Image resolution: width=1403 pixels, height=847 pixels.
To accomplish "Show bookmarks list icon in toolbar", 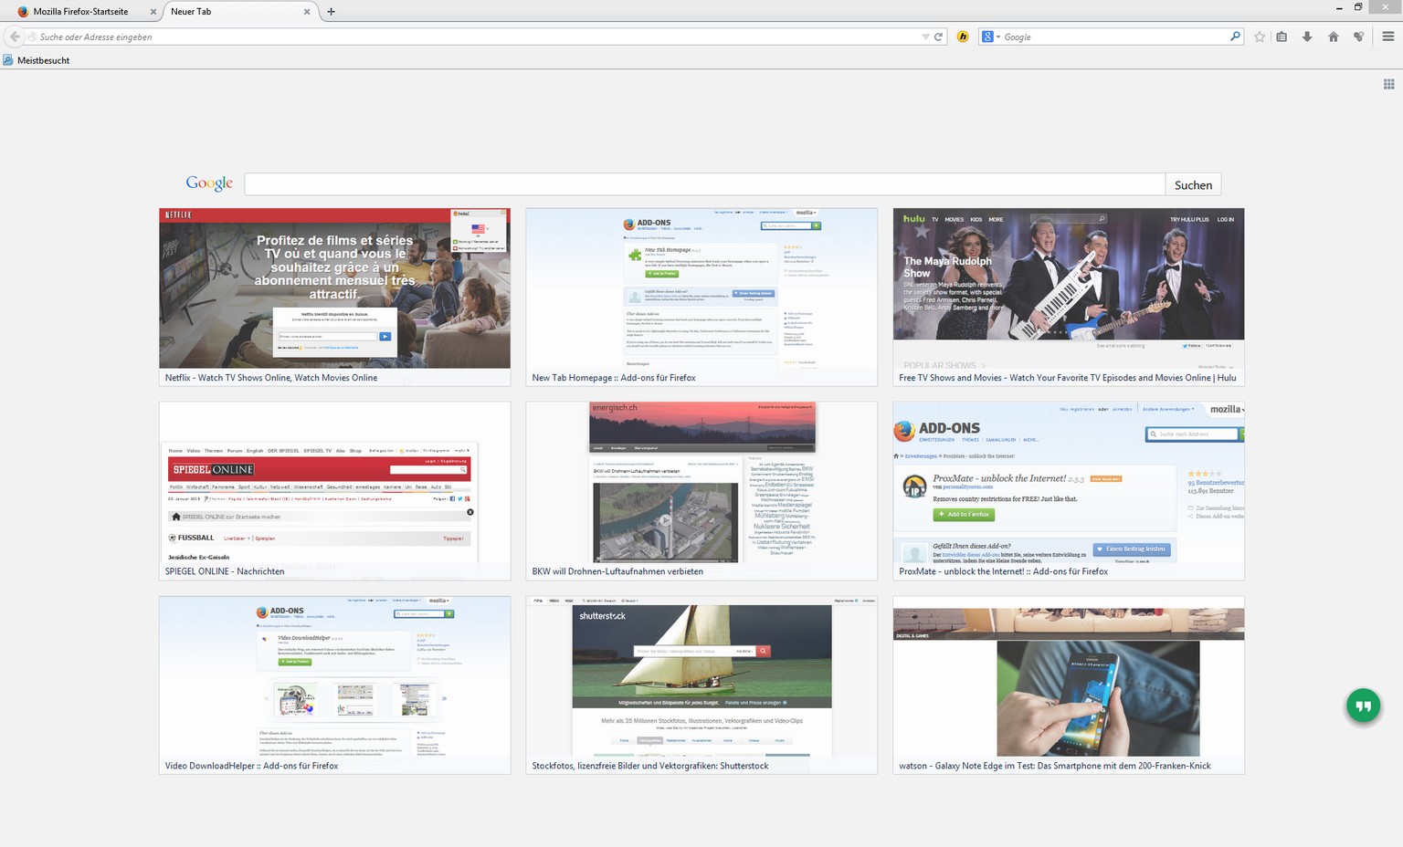I will click(x=1282, y=37).
